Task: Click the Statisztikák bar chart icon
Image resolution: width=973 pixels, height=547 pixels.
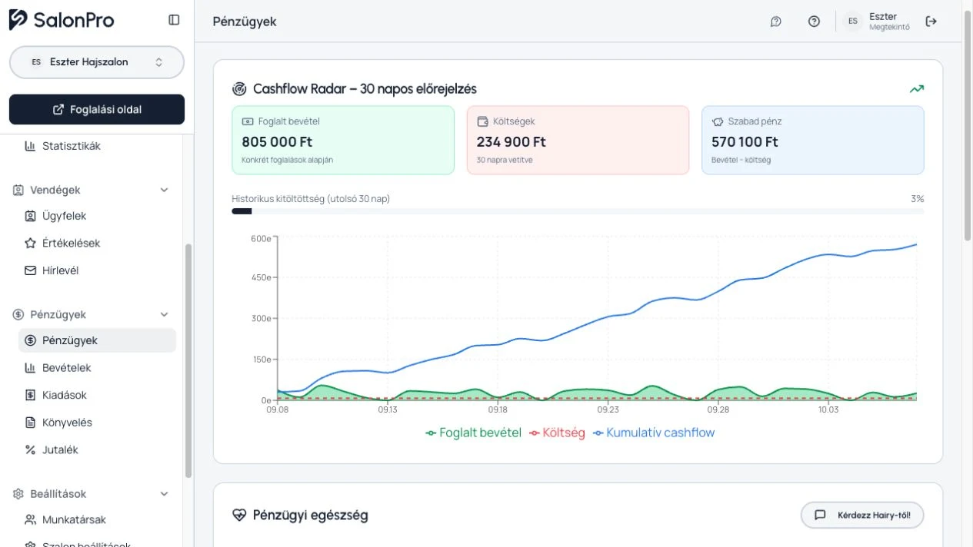Action: [30, 146]
